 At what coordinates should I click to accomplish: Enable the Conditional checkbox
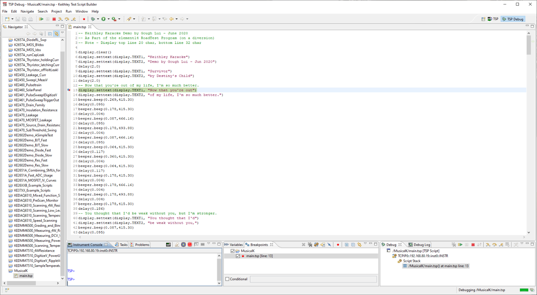coord(228,279)
